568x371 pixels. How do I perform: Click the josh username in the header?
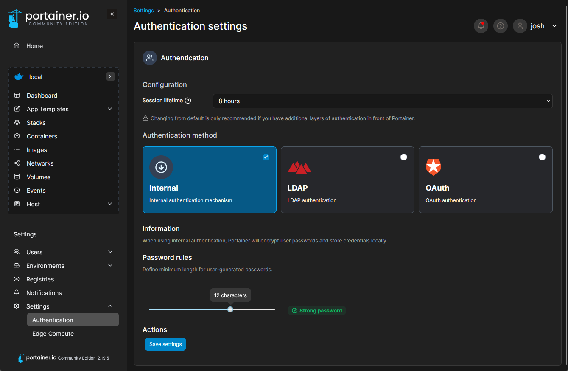click(537, 26)
